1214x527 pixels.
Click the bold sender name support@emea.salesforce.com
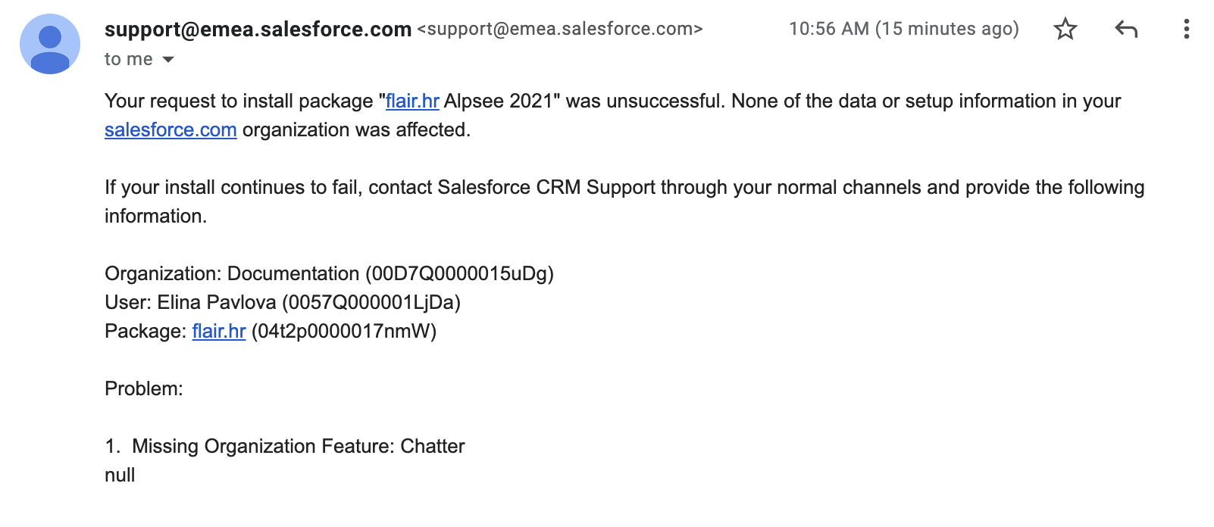pos(258,30)
